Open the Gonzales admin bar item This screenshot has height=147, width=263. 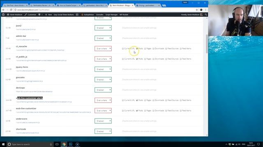click(x=99, y=15)
